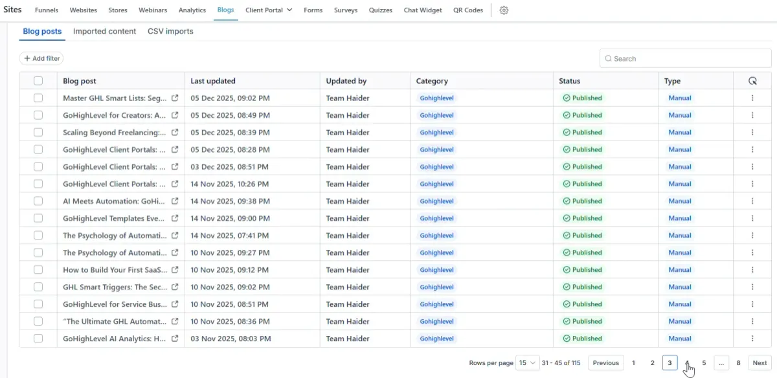Open three-dot menu for AI Meets Automation row
The width and height of the screenshot is (777, 378).
click(752, 201)
